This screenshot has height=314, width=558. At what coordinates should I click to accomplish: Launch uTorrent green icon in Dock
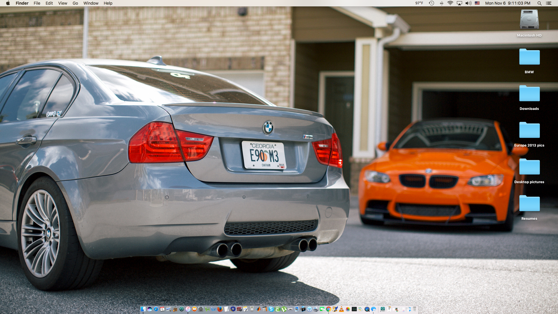click(284, 309)
